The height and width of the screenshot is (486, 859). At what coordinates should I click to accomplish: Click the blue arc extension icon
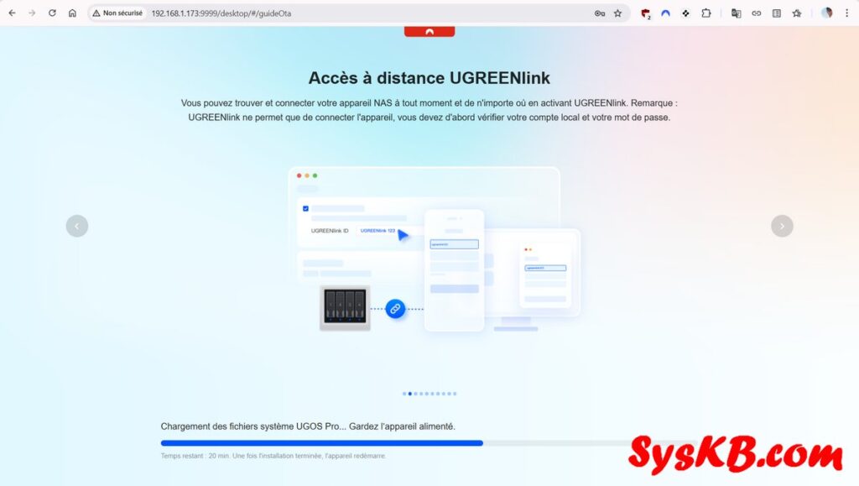665,13
